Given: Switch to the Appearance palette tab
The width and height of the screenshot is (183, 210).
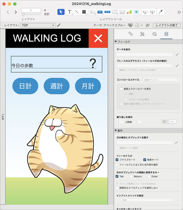Looking at the screenshot, I should 154,34.
